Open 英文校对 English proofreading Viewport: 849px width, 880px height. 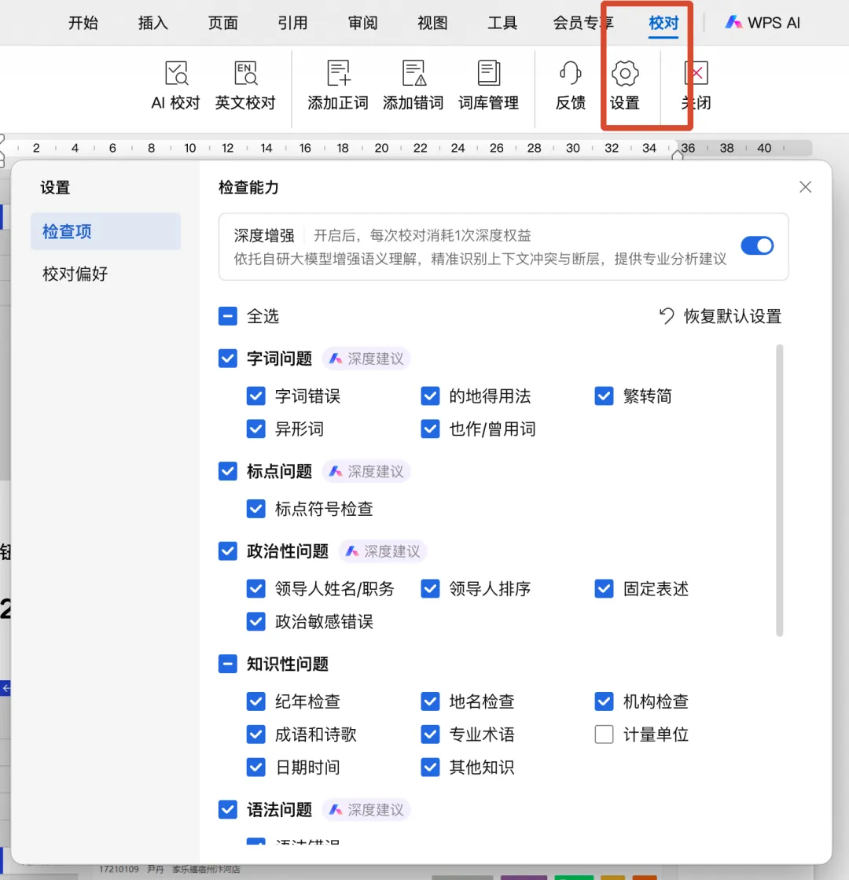click(x=245, y=85)
